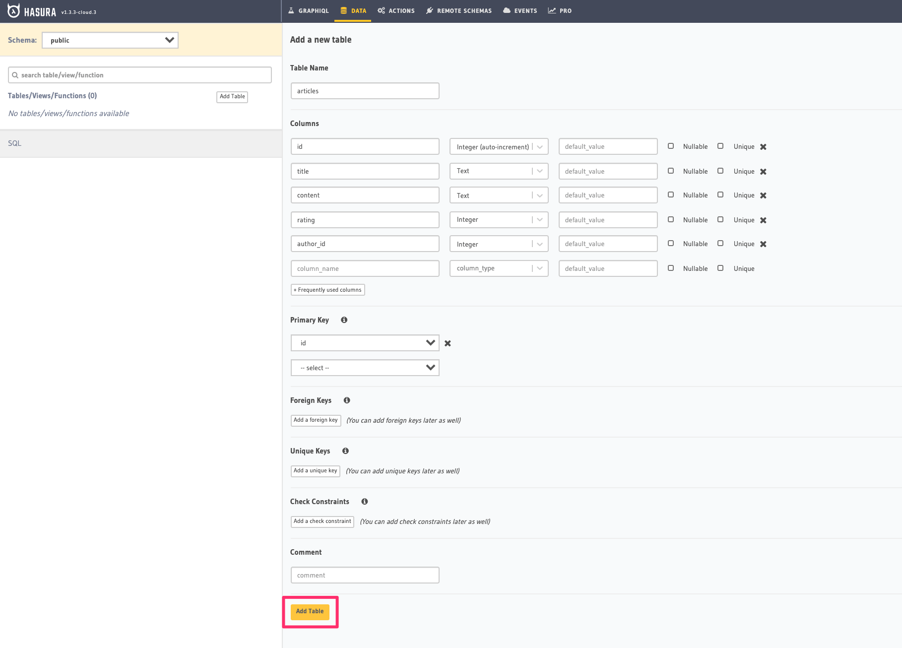Toggle Nullable on rating column
This screenshot has width=902, height=648.
pyautogui.click(x=671, y=220)
